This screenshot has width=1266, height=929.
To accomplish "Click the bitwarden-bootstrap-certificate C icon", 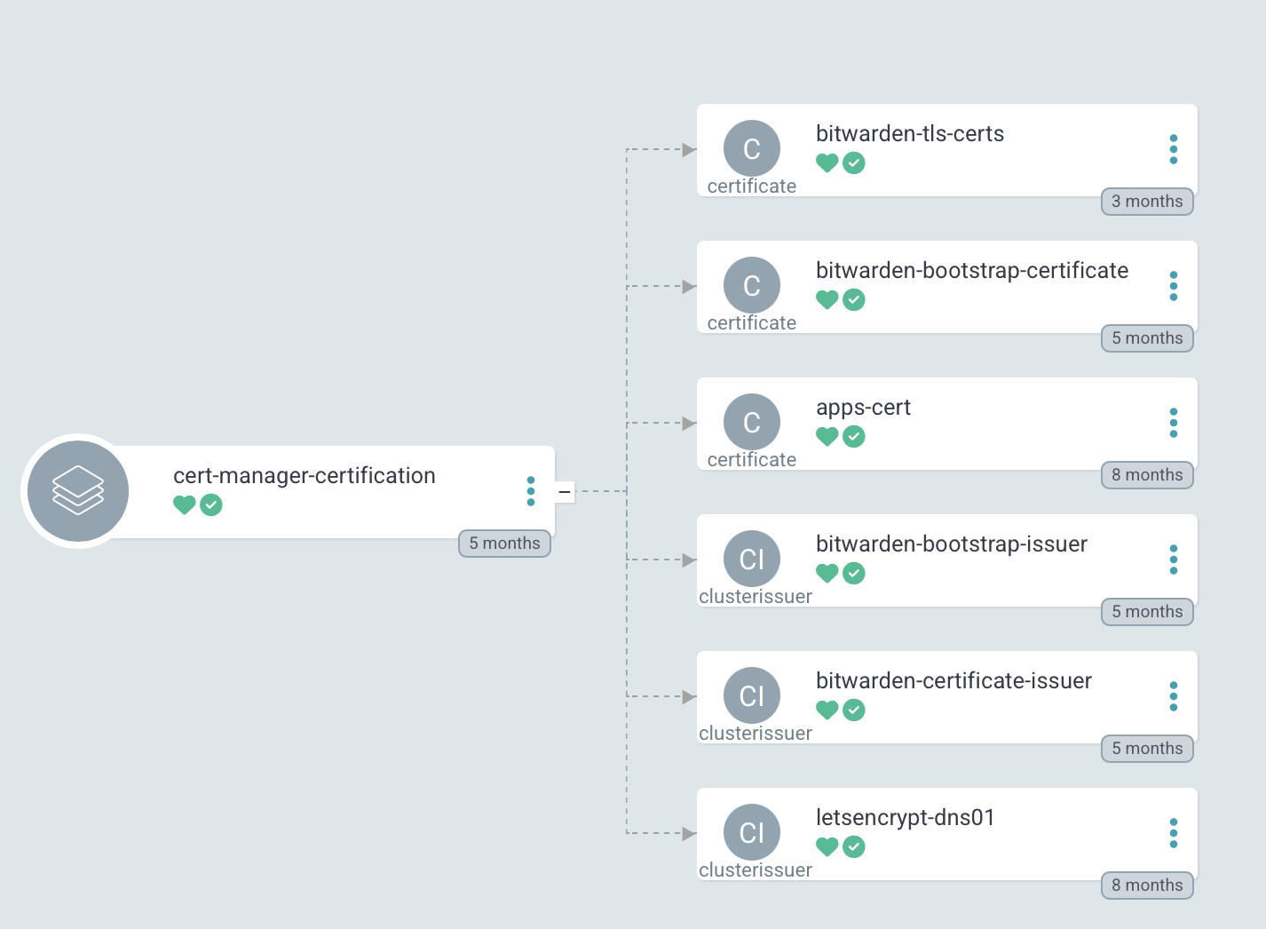I will click(751, 285).
